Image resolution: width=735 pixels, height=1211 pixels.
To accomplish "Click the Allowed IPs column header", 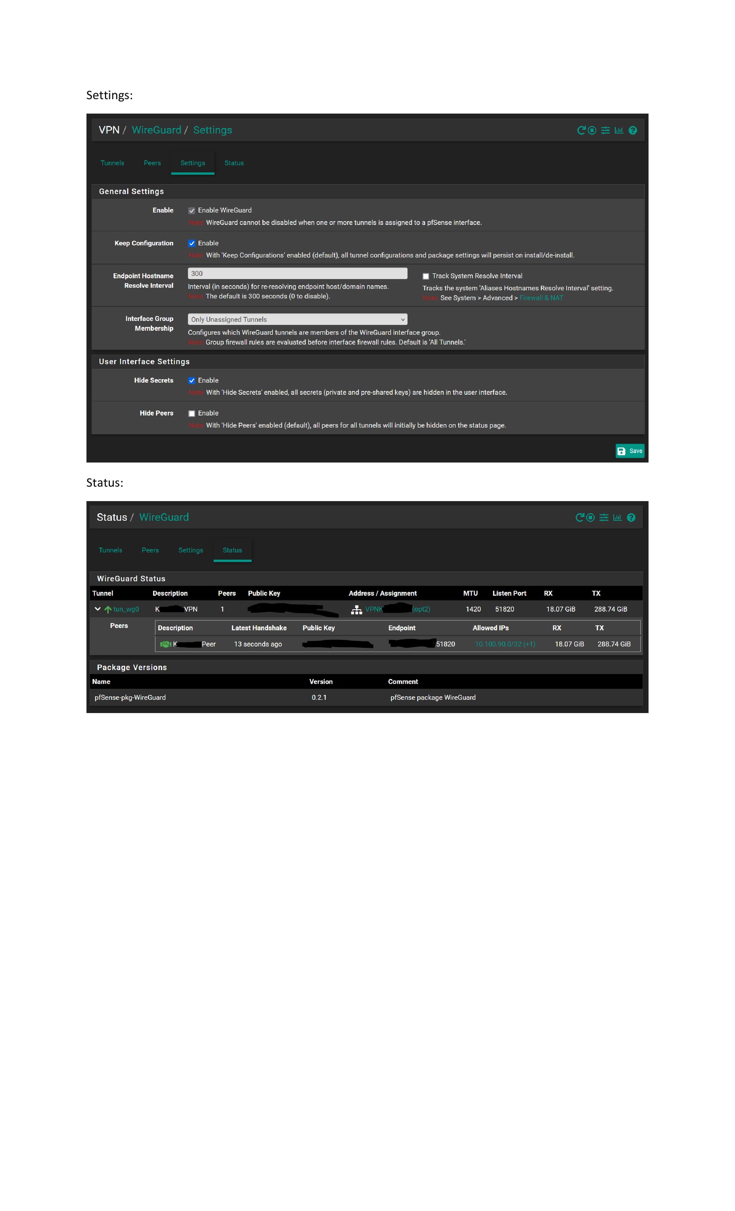I will coord(491,628).
